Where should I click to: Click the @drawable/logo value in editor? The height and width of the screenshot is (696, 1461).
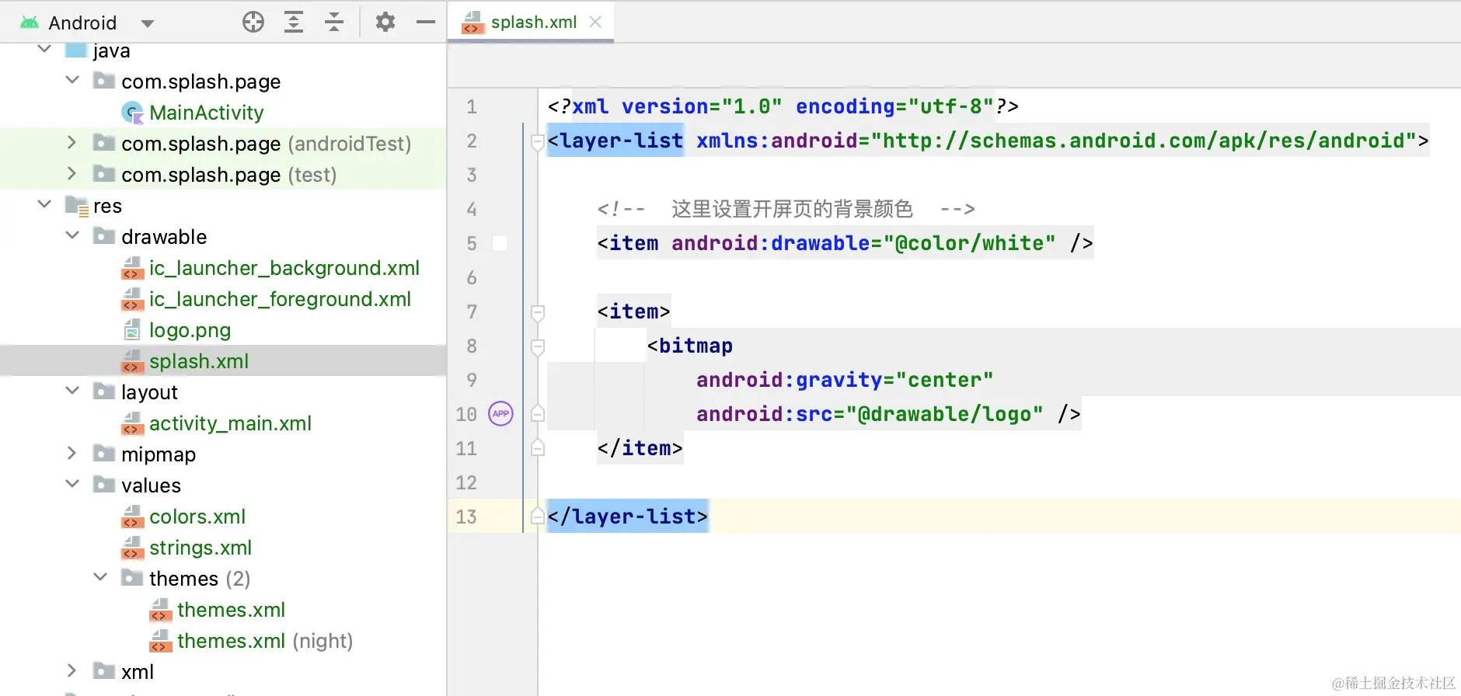tap(944, 414)
